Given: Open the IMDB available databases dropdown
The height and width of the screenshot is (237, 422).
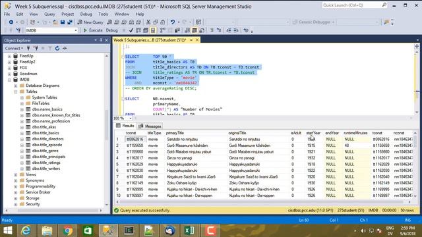Looking at the screenshot, I should point(76,31).
